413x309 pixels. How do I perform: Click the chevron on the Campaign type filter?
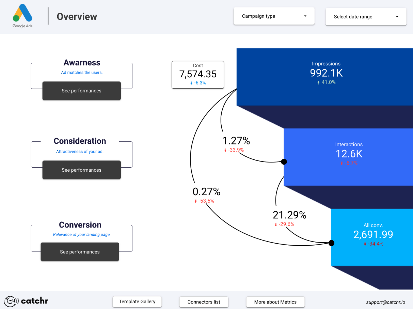point(305,16)
